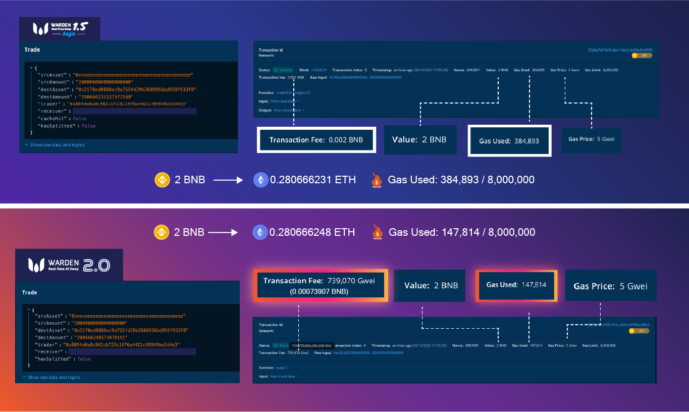
Task: Click the BNB coin icon beside 0.280666231 ETH row
Action: pyautogui.click(x=163, y=179)
